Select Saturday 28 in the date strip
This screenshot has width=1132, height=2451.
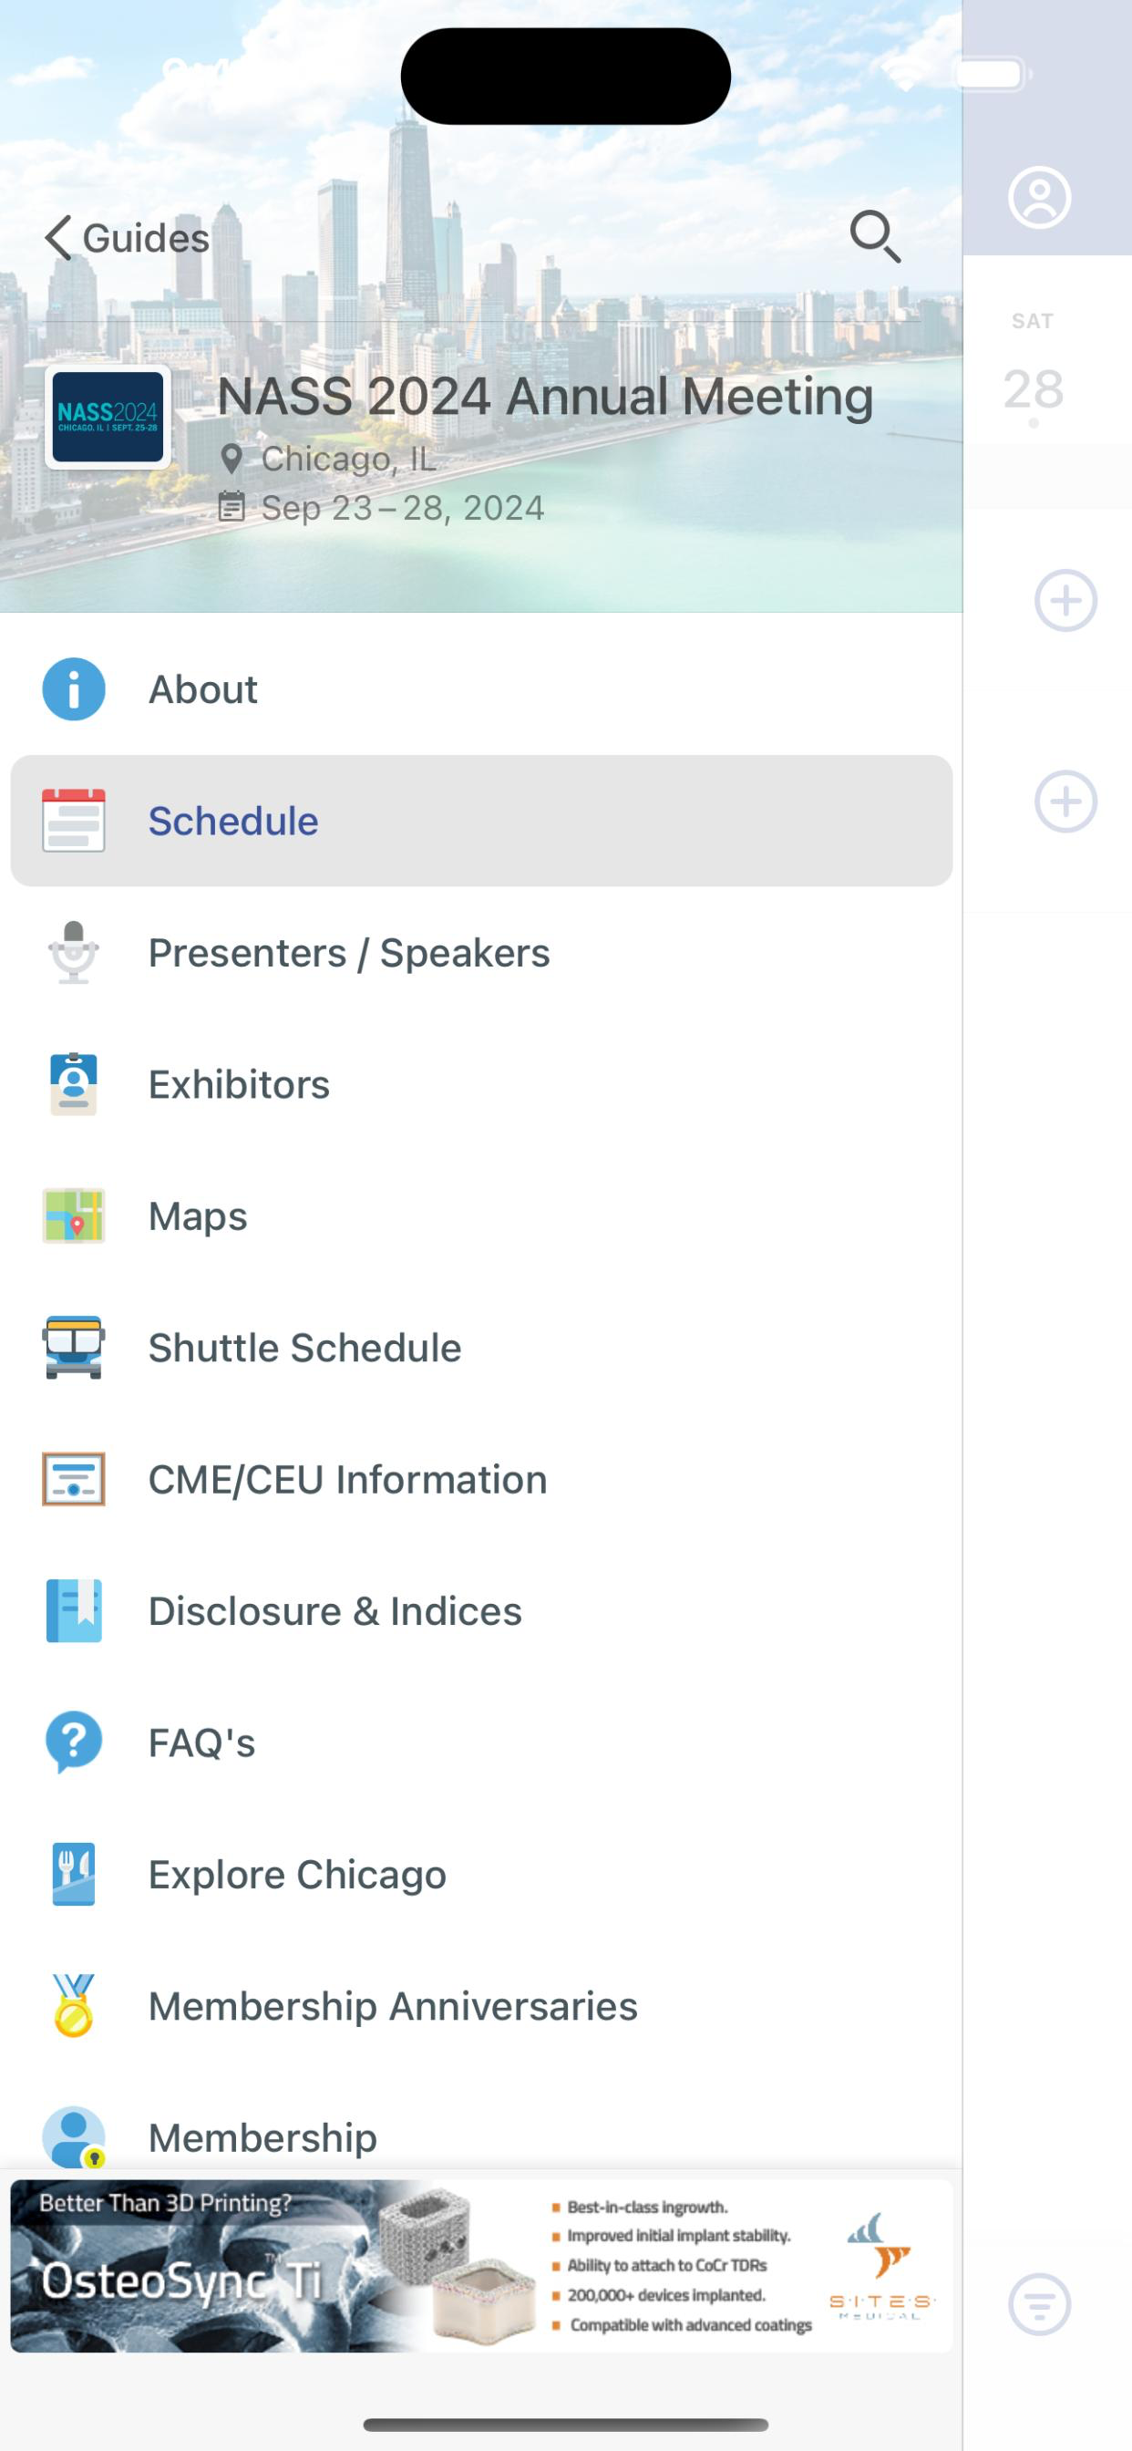1033,371
